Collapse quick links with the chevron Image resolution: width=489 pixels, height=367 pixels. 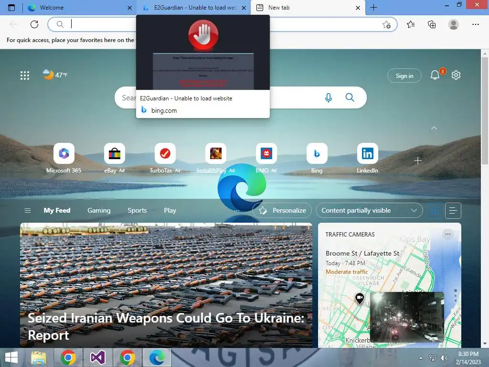434,128
